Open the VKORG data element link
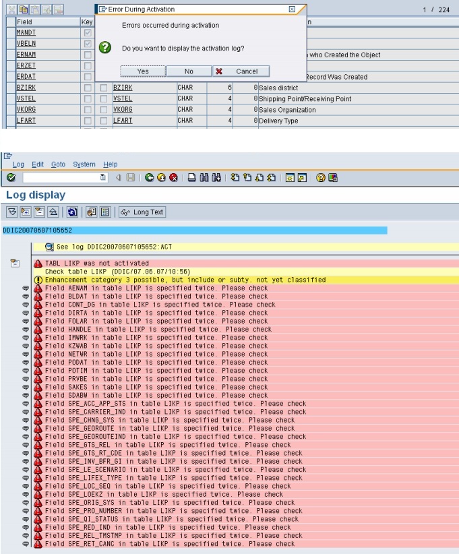This screenshot has width=459, height=554. (x=123, y=110)
